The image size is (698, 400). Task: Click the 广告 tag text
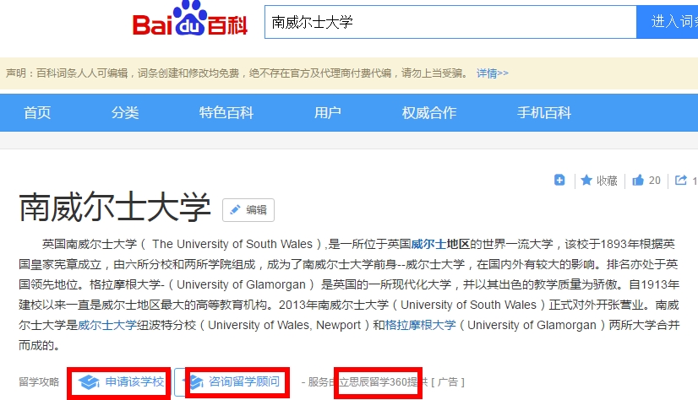coord(448,382)
